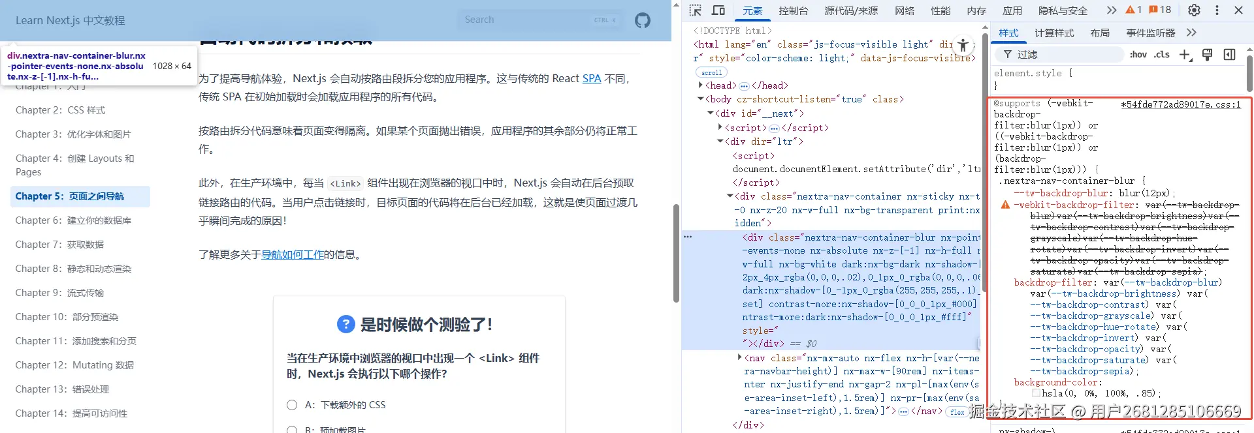Switch to the 控制台 Console tab
This screenshot has height=433, width=1254.
click(794, 10)
